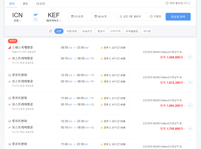Click the refresh filters icon

click(50, 31)
